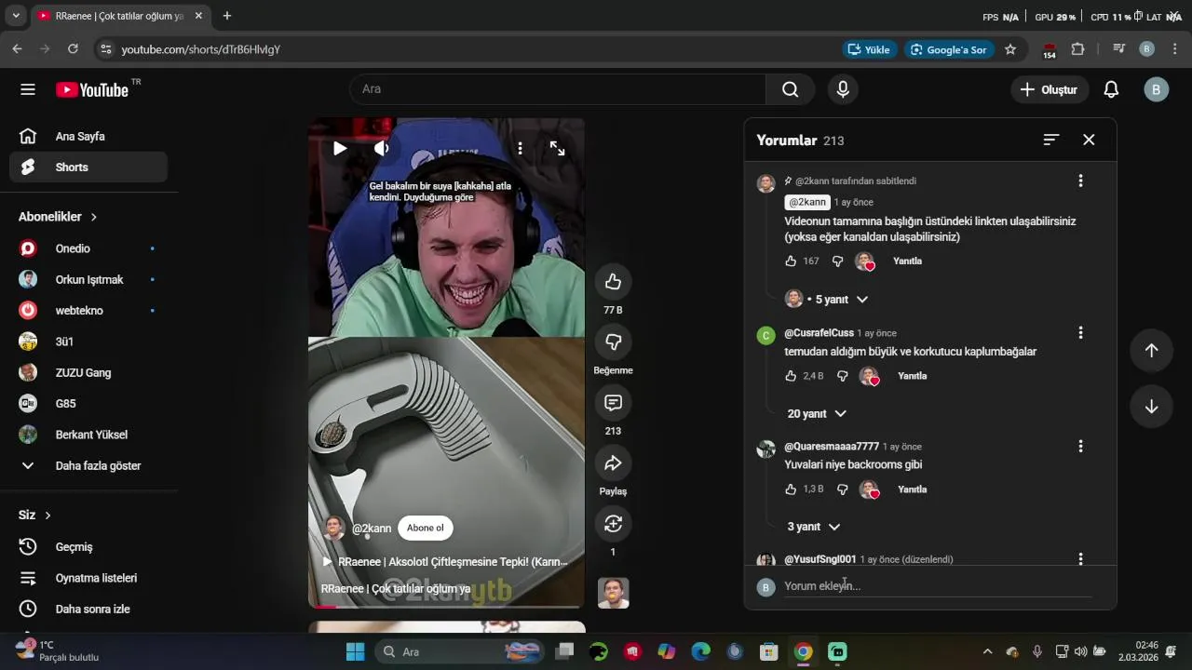Open options for the pinned @2kann comment
The width and height of the screenshot is (1192, 670).
tap(1080, 181)
